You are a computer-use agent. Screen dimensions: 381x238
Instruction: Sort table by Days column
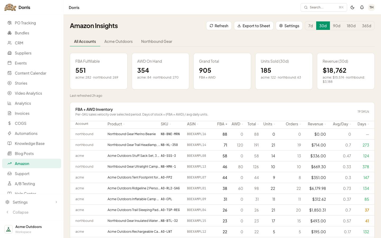point(363,124)
